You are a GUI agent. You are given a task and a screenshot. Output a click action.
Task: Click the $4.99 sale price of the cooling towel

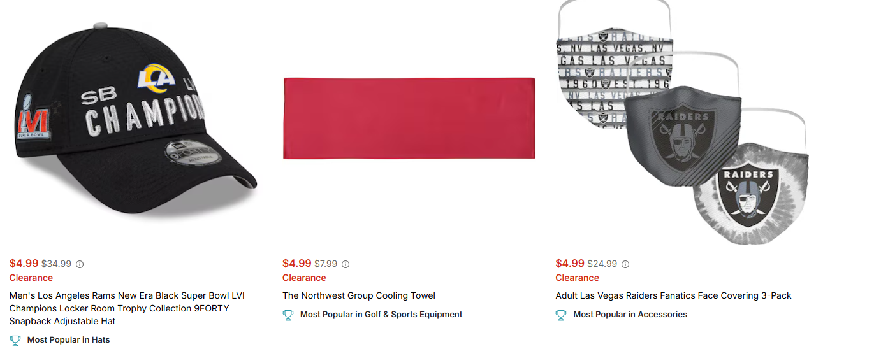(x=297, y=264)
